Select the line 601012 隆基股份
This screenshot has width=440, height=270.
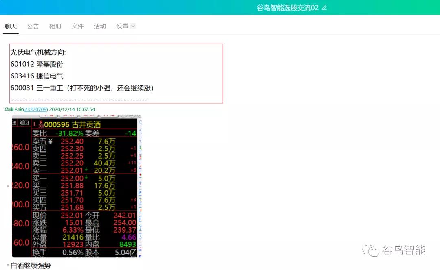pyautogui.click(x=37, y=64)
